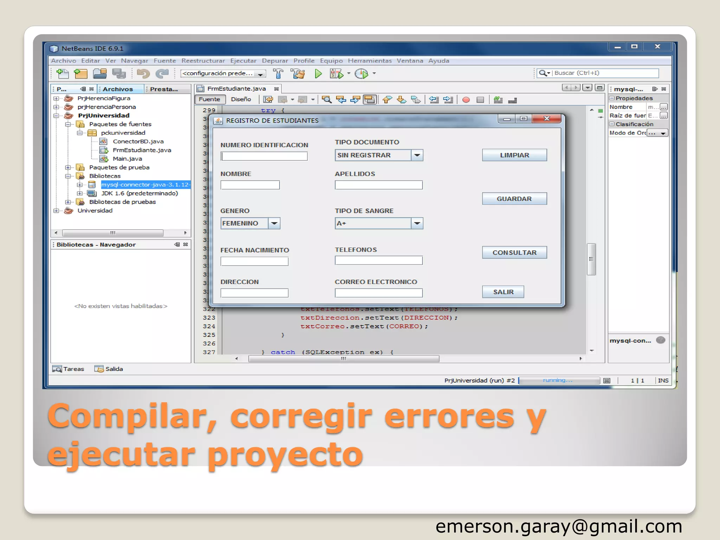The height and width of the screenshot is (540, 720).
Task: Click the Open Project toolbar icon
Action: (100, 73)
